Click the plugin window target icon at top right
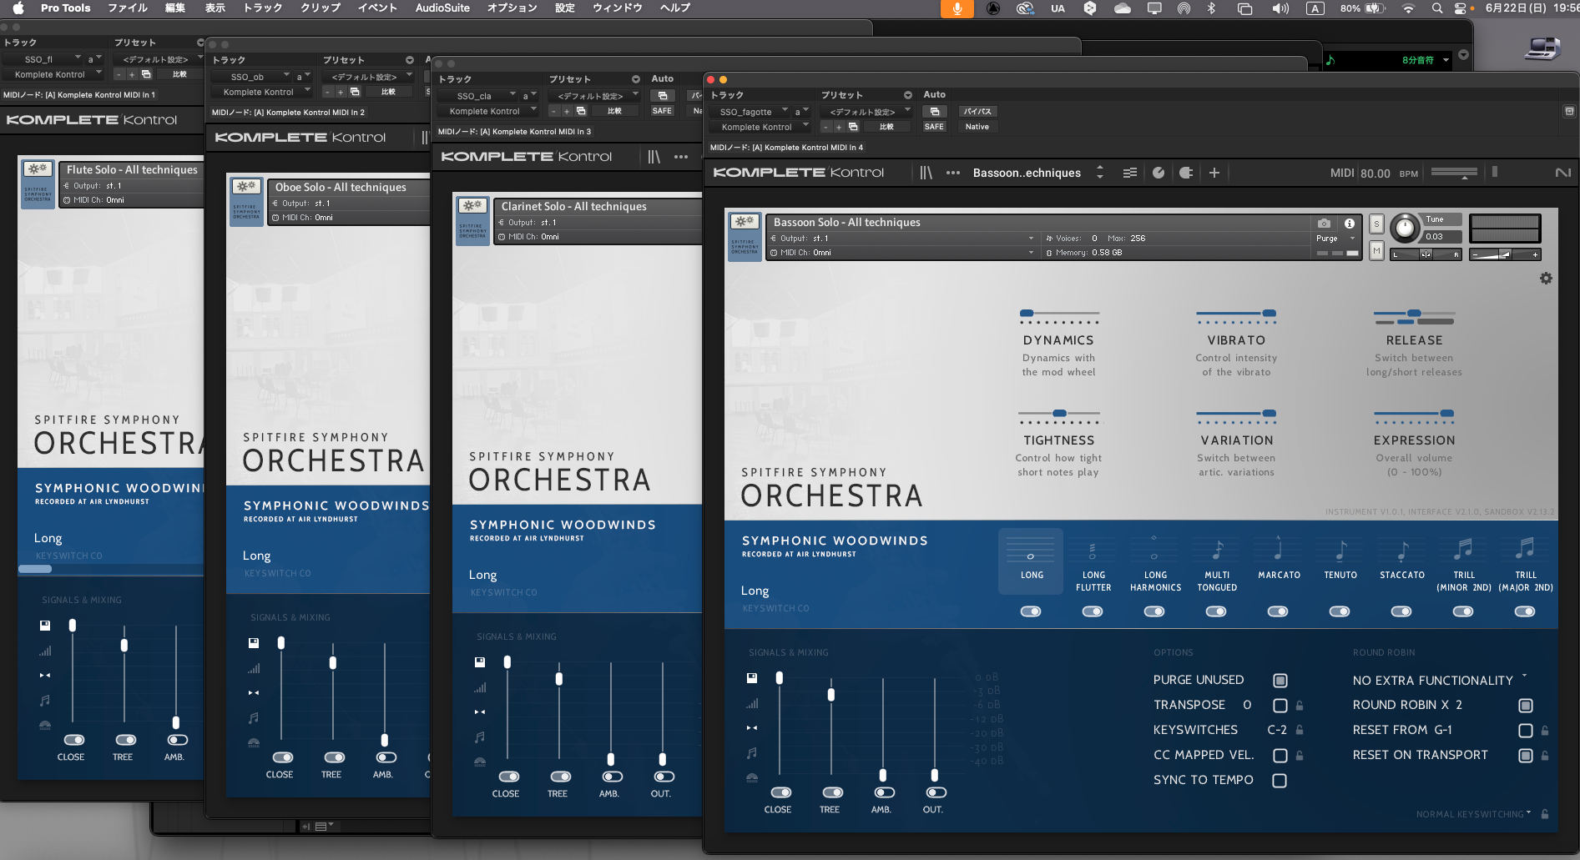The image size is (1580, 860). 1569,111
